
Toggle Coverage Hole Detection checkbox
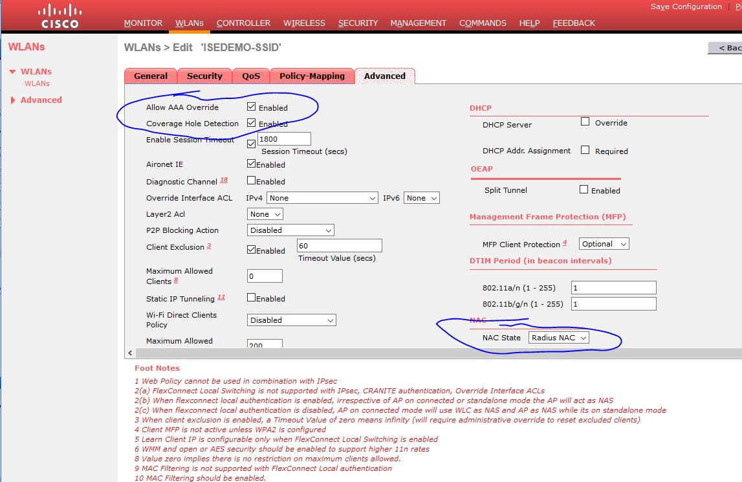251,123
